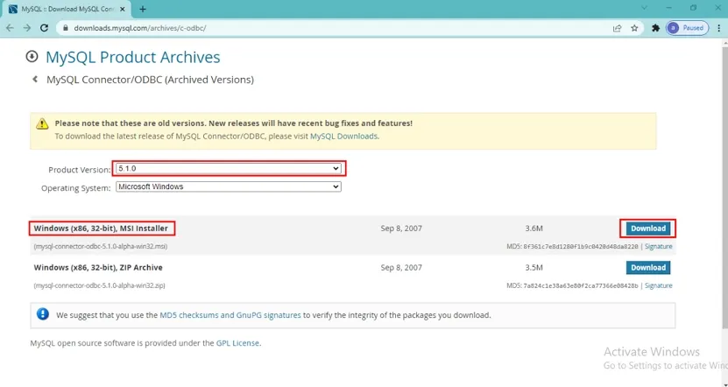Open the Product Version dropdown
This screenshot has width=728, height=387.
pyautogui.click(x=229, y=168)
